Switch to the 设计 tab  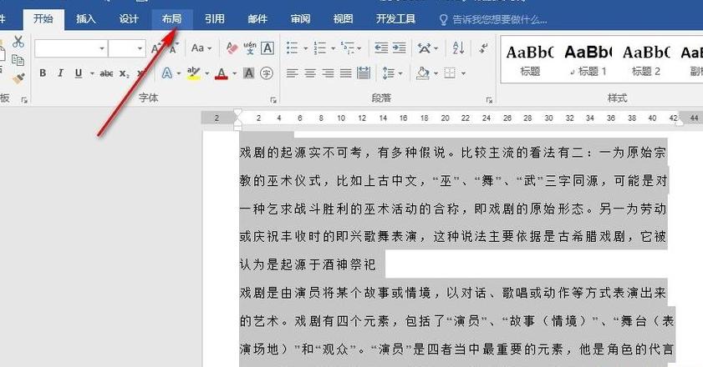(x=129, y=19)
